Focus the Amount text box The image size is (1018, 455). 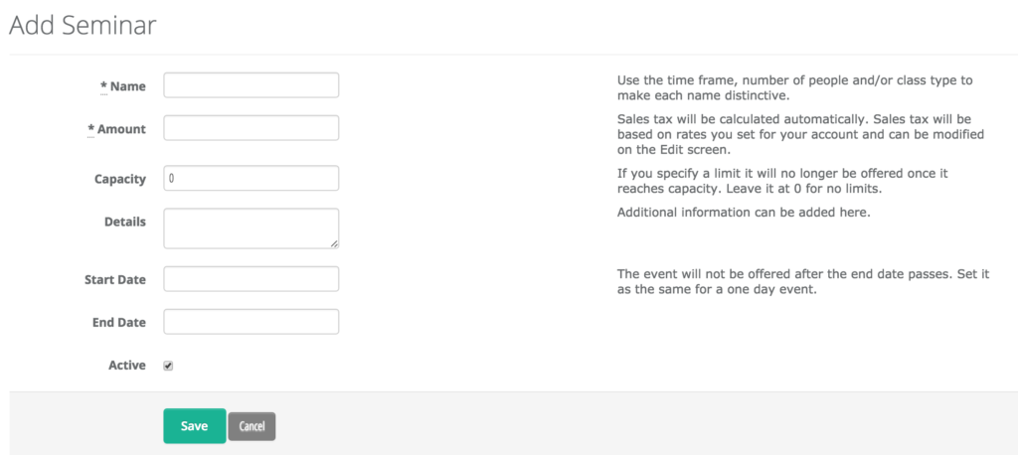click(251, 128)
